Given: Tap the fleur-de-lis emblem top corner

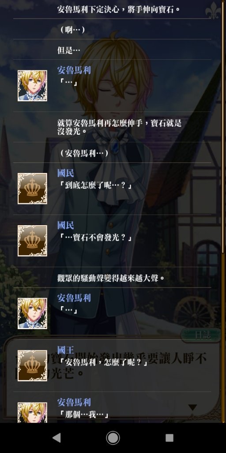Looking at the screenshot, I should pyautogui.click(x=213, y=11).
